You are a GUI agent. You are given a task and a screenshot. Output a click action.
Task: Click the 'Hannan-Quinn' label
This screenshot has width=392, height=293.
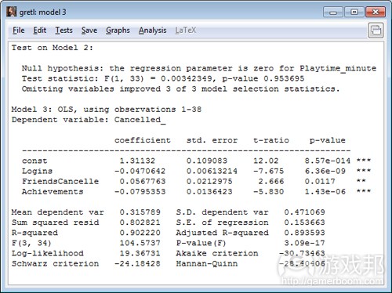[207, 263]
